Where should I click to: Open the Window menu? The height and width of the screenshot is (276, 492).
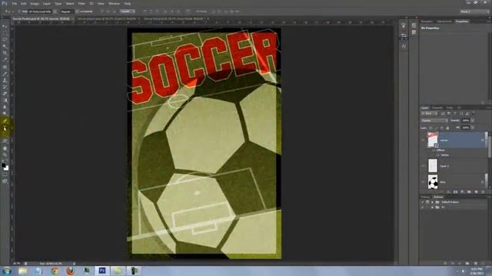click(x=114, y=3)
